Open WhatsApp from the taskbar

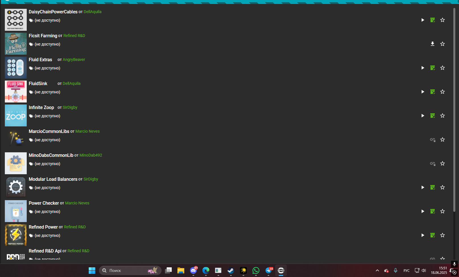coord(256,270)
